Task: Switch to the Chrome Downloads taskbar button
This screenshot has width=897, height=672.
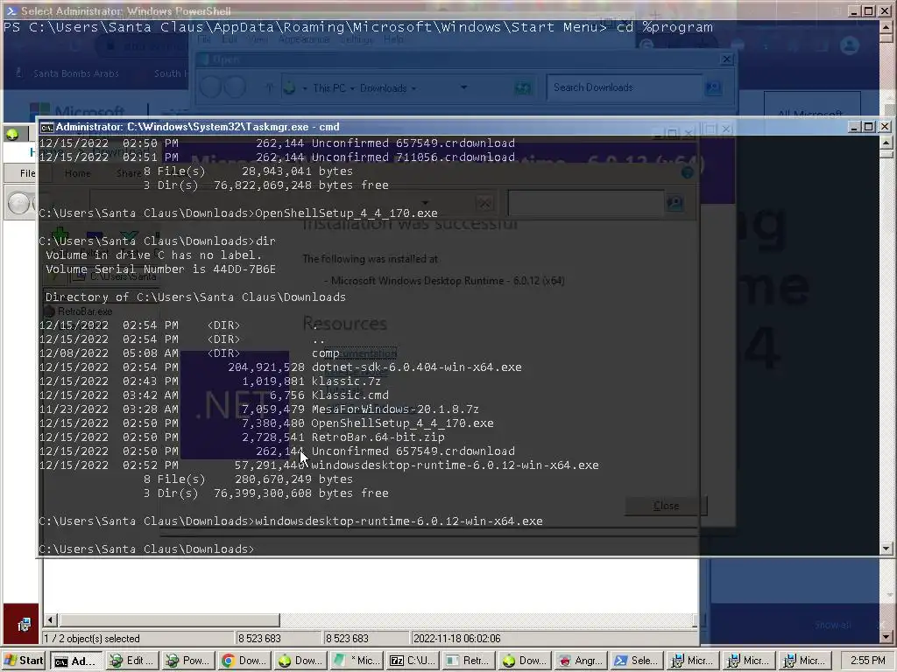Action: 244,661
